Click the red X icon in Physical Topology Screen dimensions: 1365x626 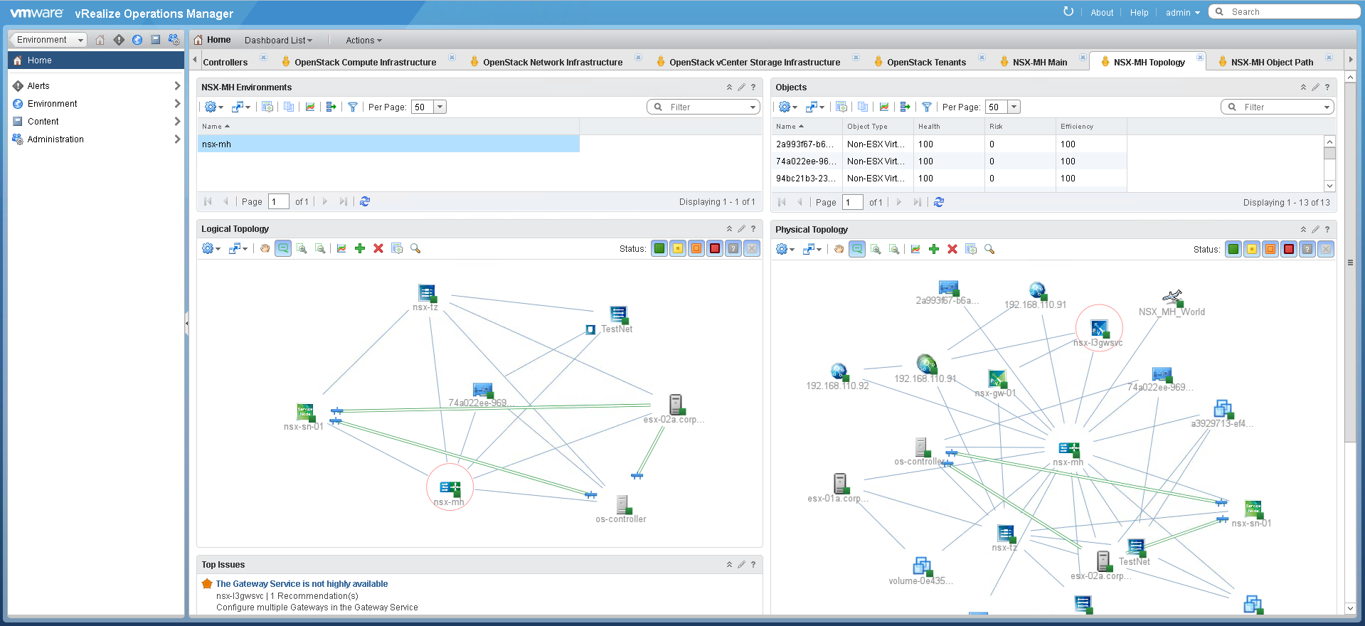tap(952, 249)
